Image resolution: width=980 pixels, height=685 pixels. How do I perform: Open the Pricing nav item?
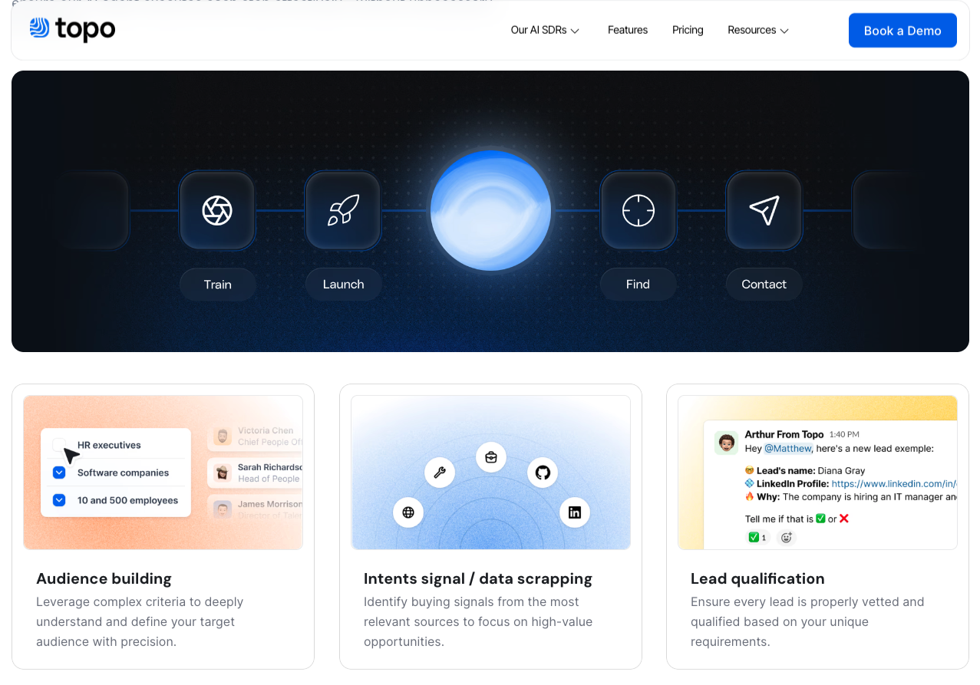click(688, 31)
